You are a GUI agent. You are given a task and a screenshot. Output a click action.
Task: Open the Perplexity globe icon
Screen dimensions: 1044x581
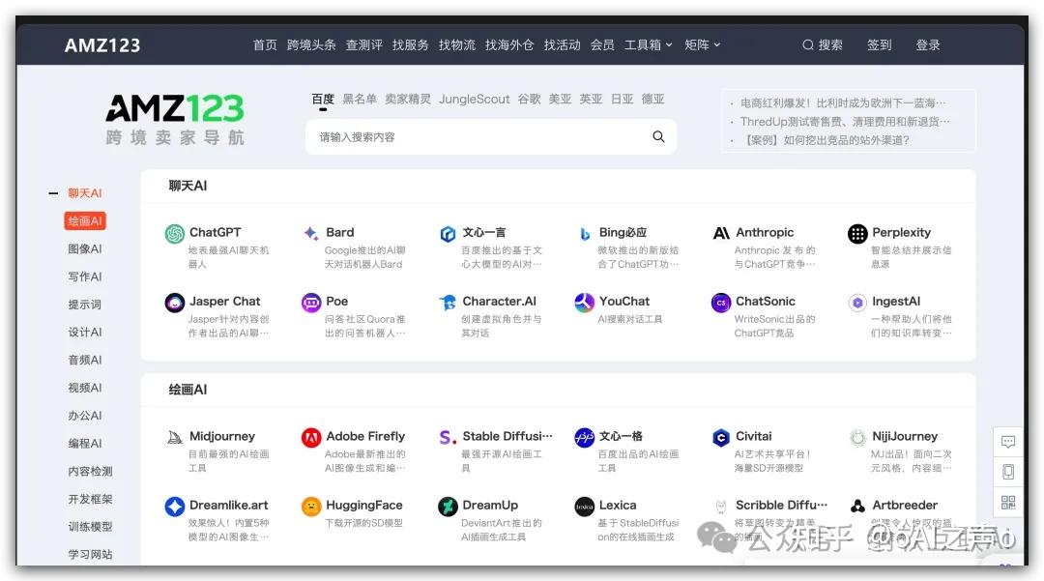pos(857,232)
